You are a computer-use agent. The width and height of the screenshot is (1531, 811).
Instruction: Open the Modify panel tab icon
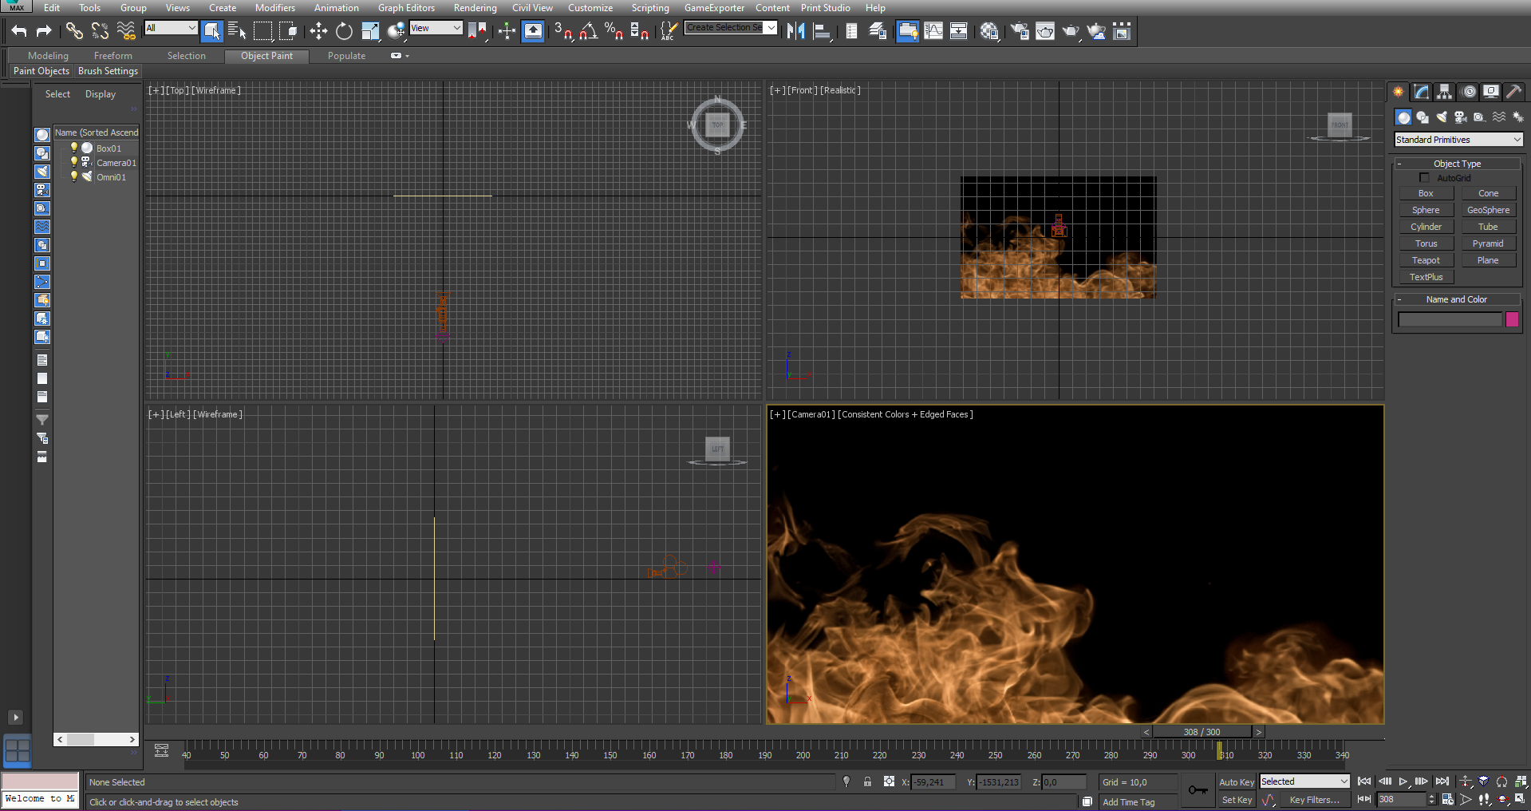click(1421, 92)
